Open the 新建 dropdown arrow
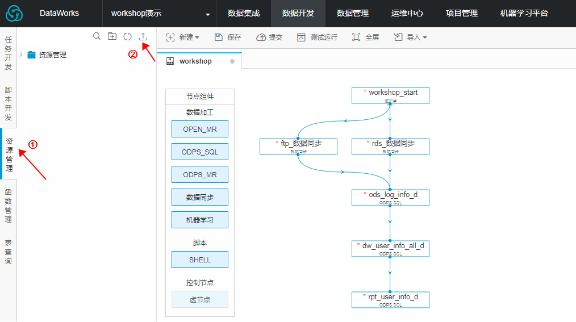This screenshot has width=576, height=322. coord(197,37)
